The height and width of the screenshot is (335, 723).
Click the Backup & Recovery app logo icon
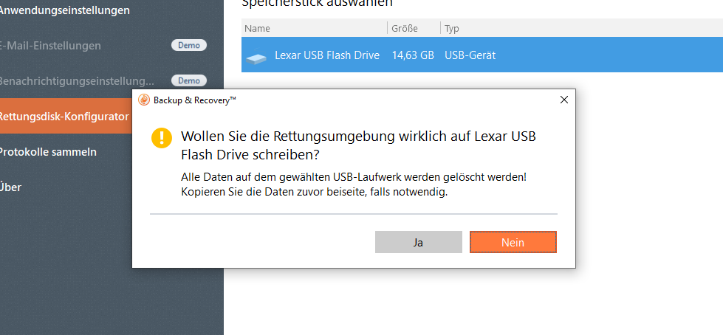144,100
